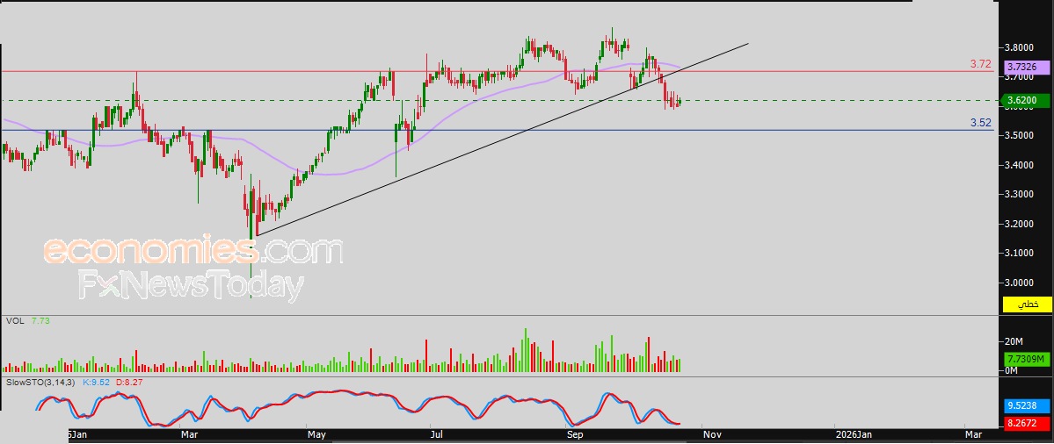This screenshot has width=1054, height=444.
Task: Select the red 3.72 resistance label
Action: coord(980,64)
